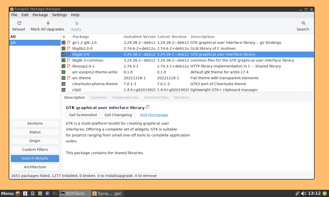Select the clipit package row
The height and width of the screenshot is (197, 329).
pyautogui.click(x=187, y=90)
